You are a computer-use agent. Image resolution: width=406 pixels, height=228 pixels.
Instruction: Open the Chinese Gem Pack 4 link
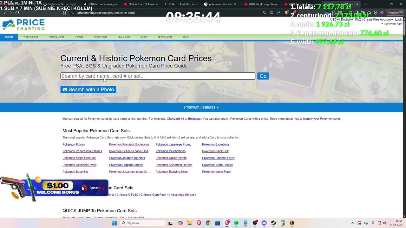(x=154, y=195)
